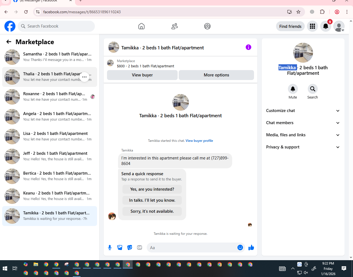Open Roxanne's conversation
The width and height of the screenshot is (353, 277).
tap(50, 97)
